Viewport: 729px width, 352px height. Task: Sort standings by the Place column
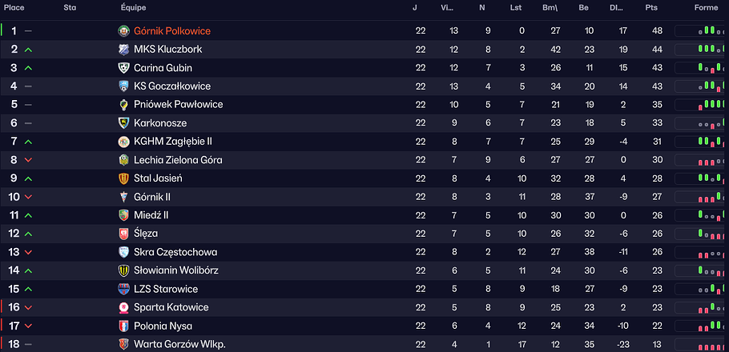[x=14, y=8]
